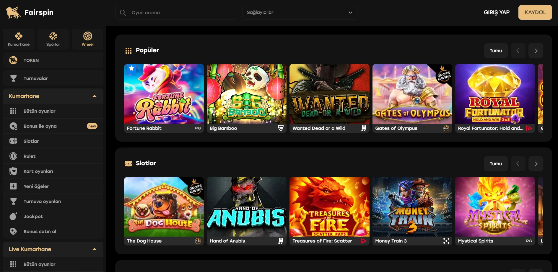Go to next Popüler games
The height and width of the screenshot is (272, 558).
(x=536, y=51)
